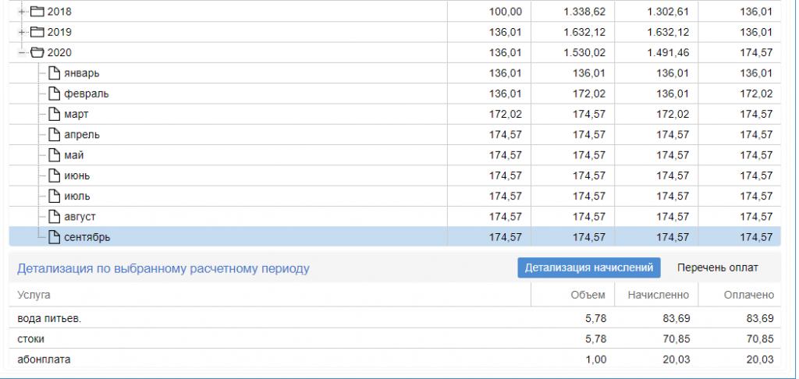Select the апрель billing period

click(81, 135)
